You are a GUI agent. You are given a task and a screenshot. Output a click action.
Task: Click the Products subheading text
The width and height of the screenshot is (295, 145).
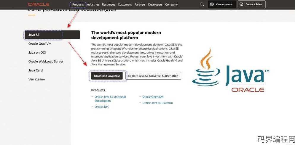click(98, 90)
